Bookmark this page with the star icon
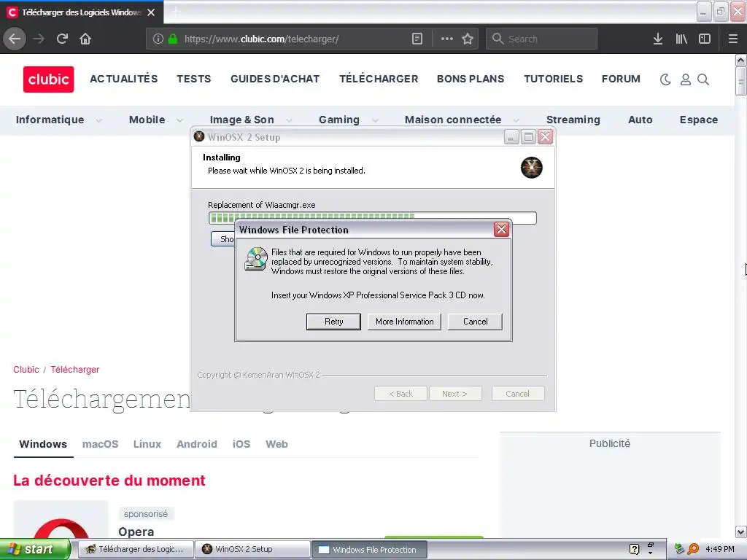This screenshot has height=560, width=747. pyautogui.click(x=468, y=39)
